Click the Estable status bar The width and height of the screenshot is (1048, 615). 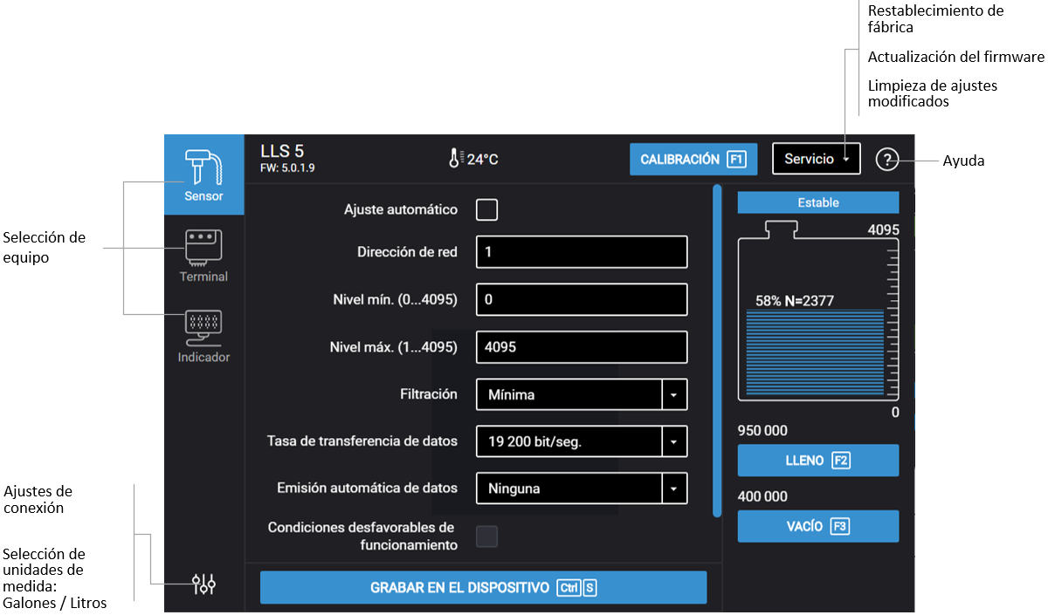pos(817,202)
